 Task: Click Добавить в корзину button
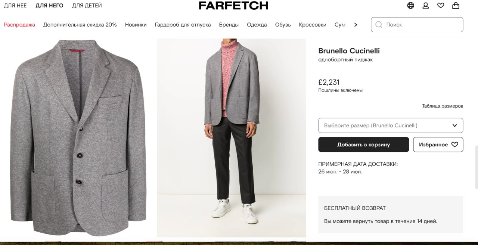(363, 145)
